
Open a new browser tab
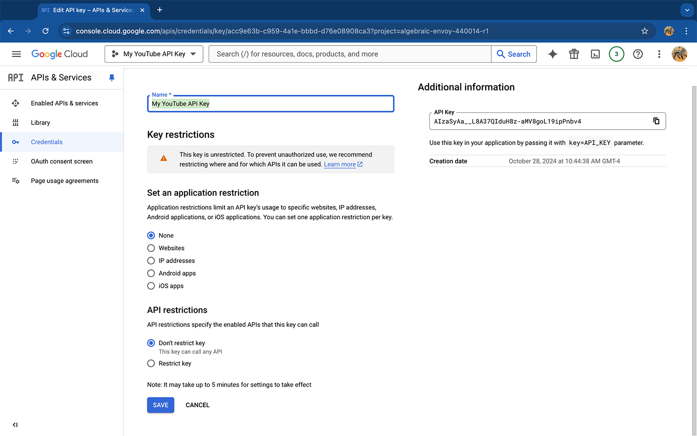[159, 10]
